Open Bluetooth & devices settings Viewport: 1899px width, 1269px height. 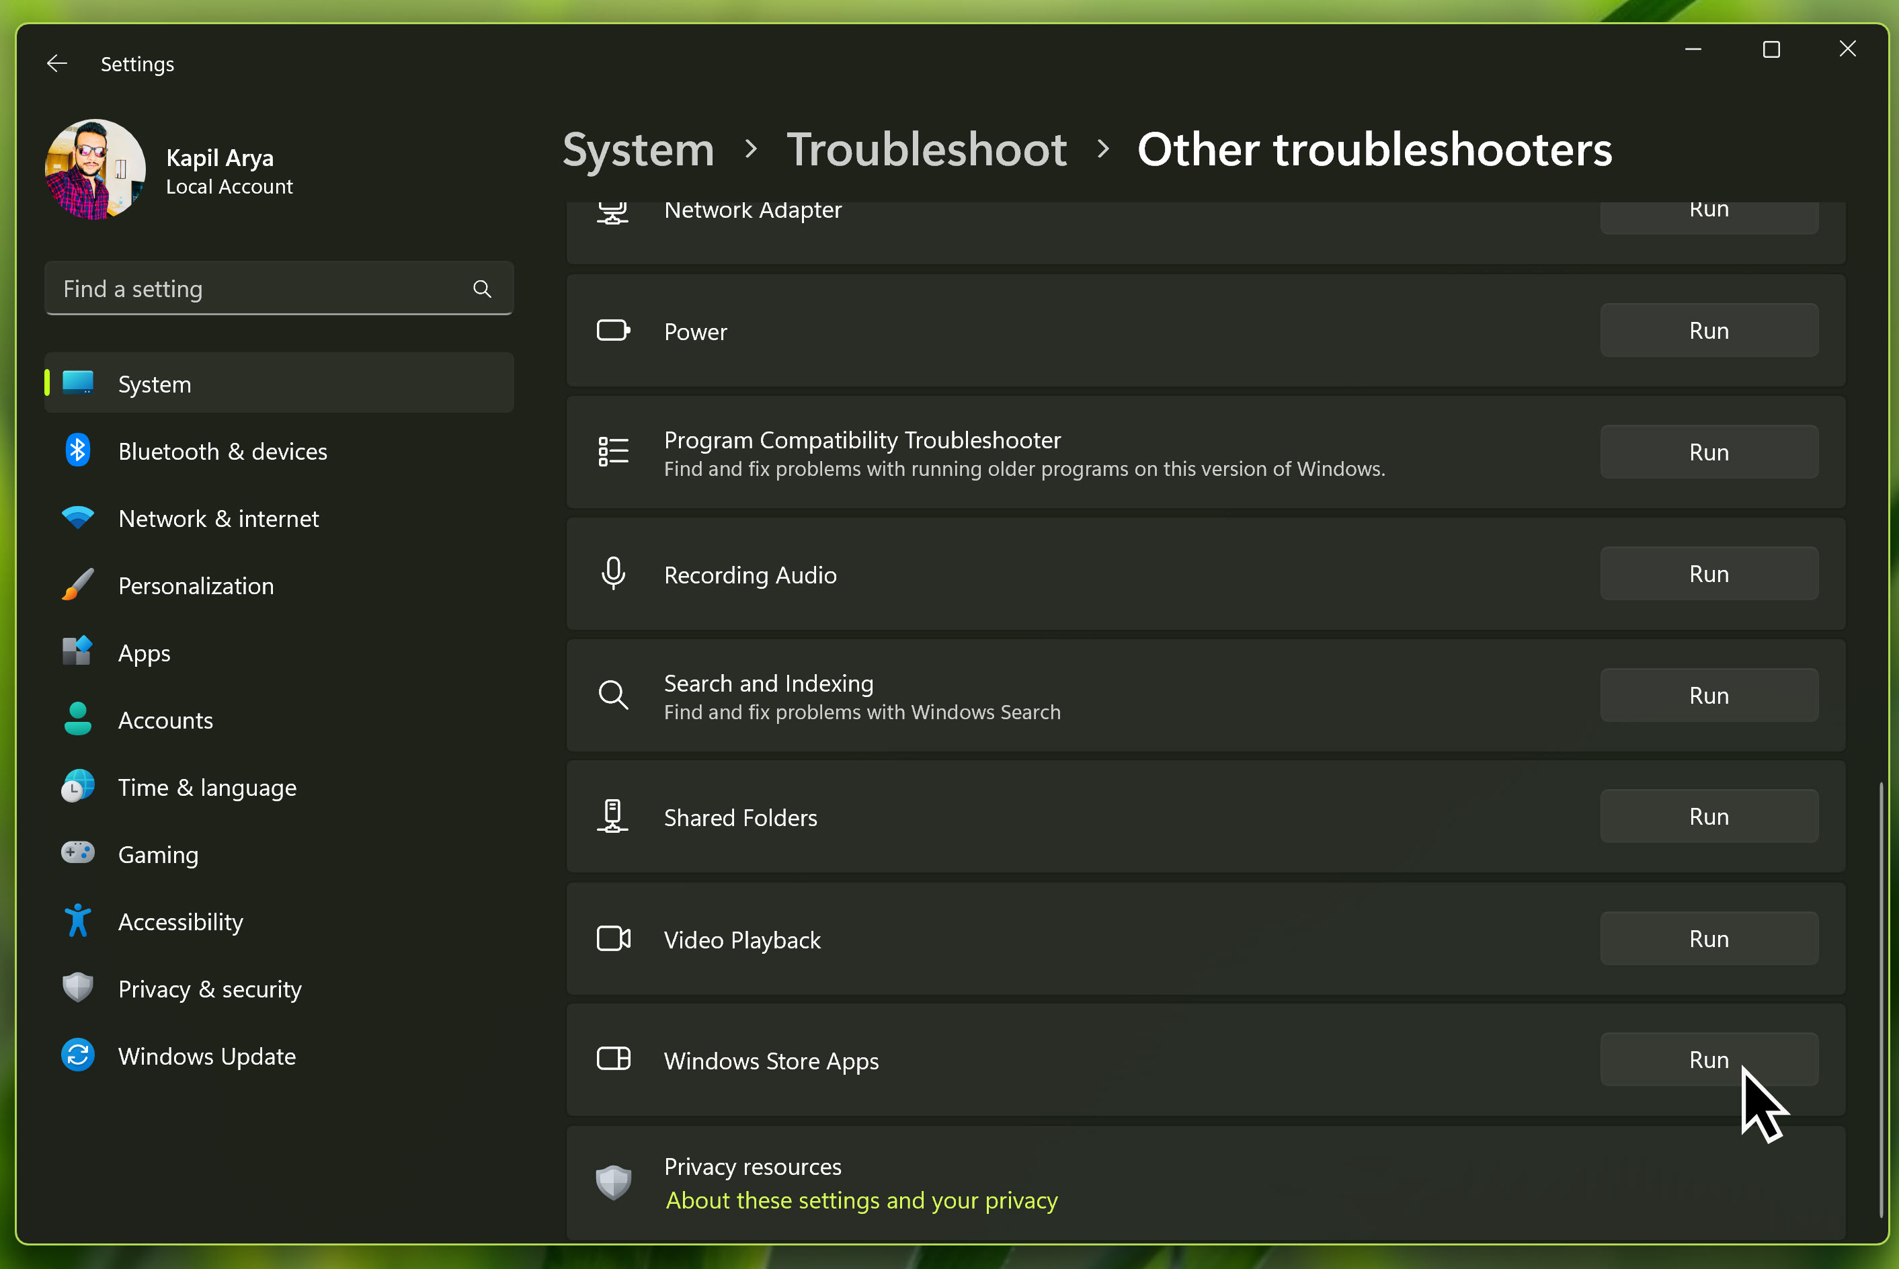[x=223, y=451]
